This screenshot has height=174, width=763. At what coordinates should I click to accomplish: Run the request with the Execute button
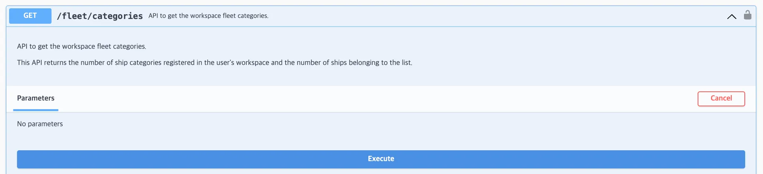coord(381,159)
